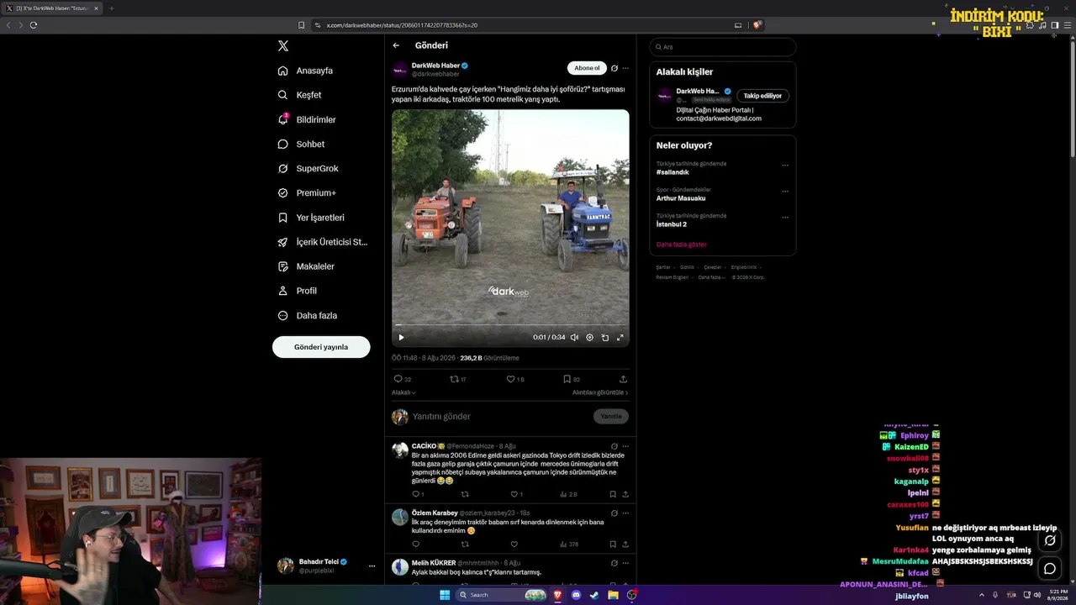Expand Daha fazla menu

coord(308,315)
